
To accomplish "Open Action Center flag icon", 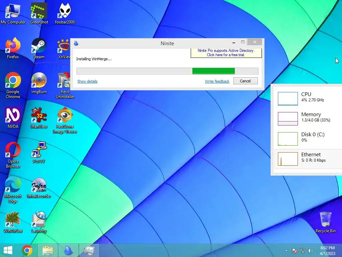I will click(x=295, y=251).
